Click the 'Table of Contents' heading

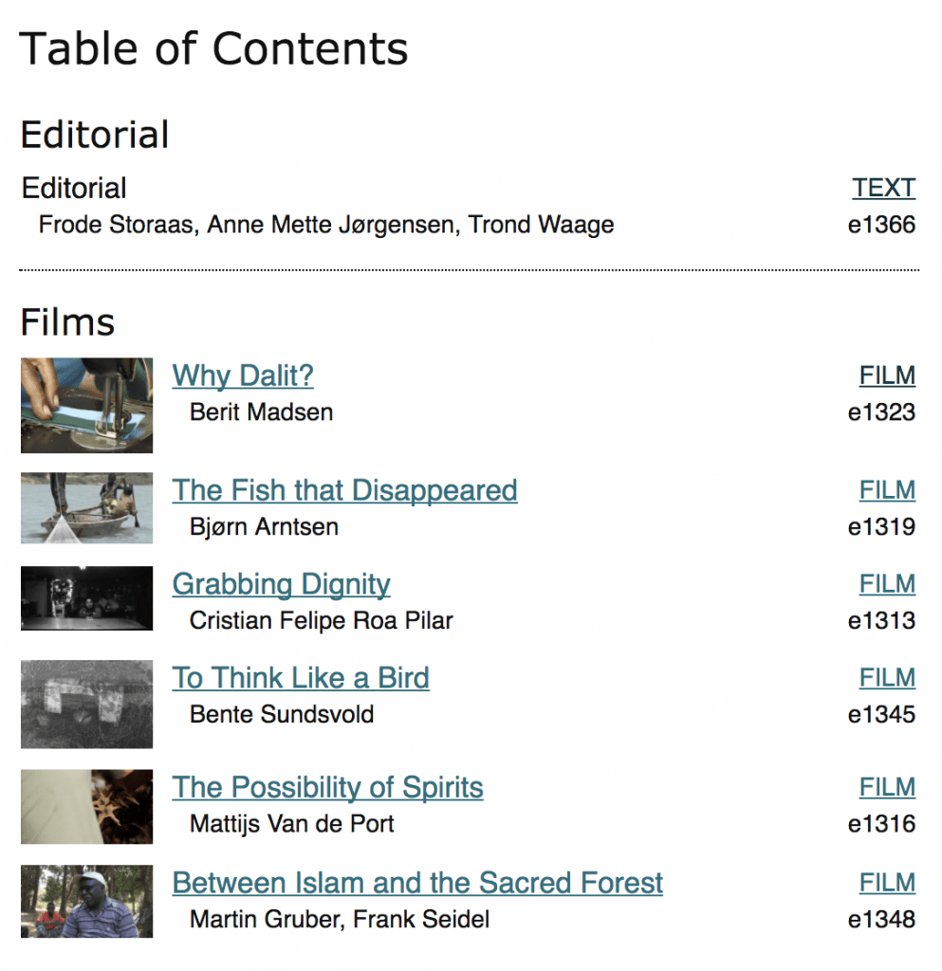(213, 48)
